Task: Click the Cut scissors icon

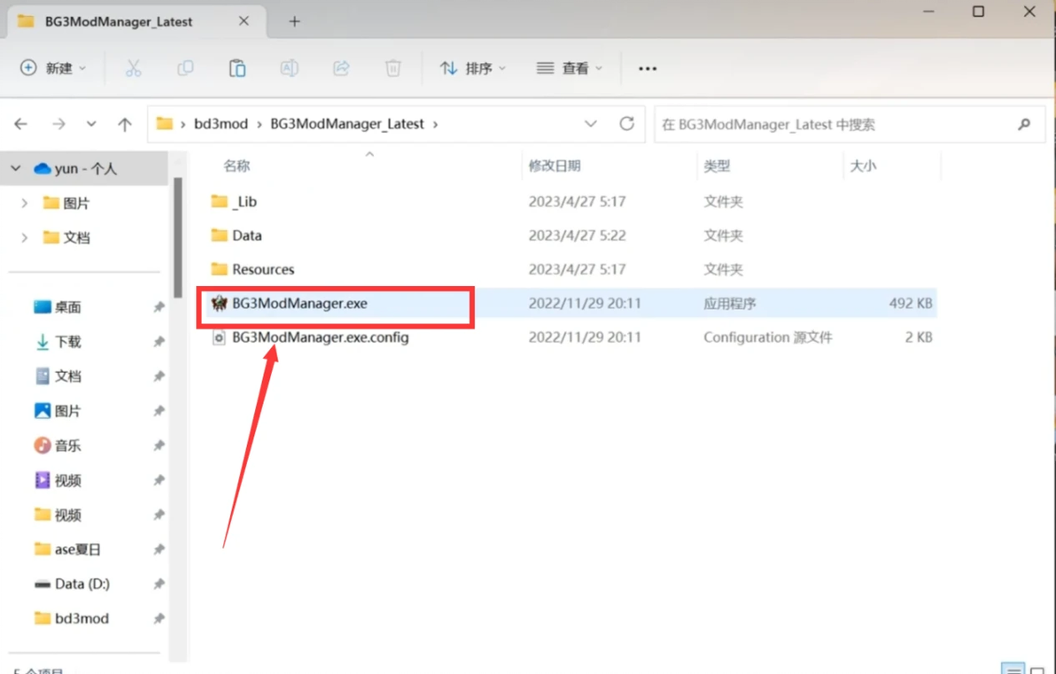Action: (134, 68)
